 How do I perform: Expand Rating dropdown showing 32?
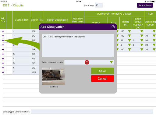point(129,40)
